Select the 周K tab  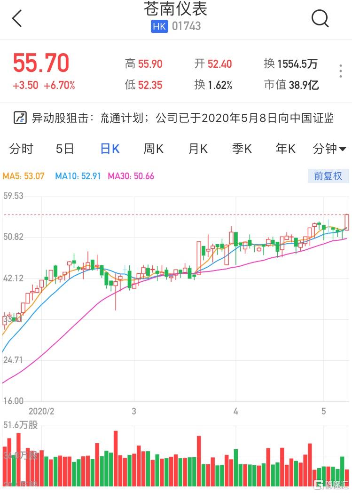pos(154,149)
